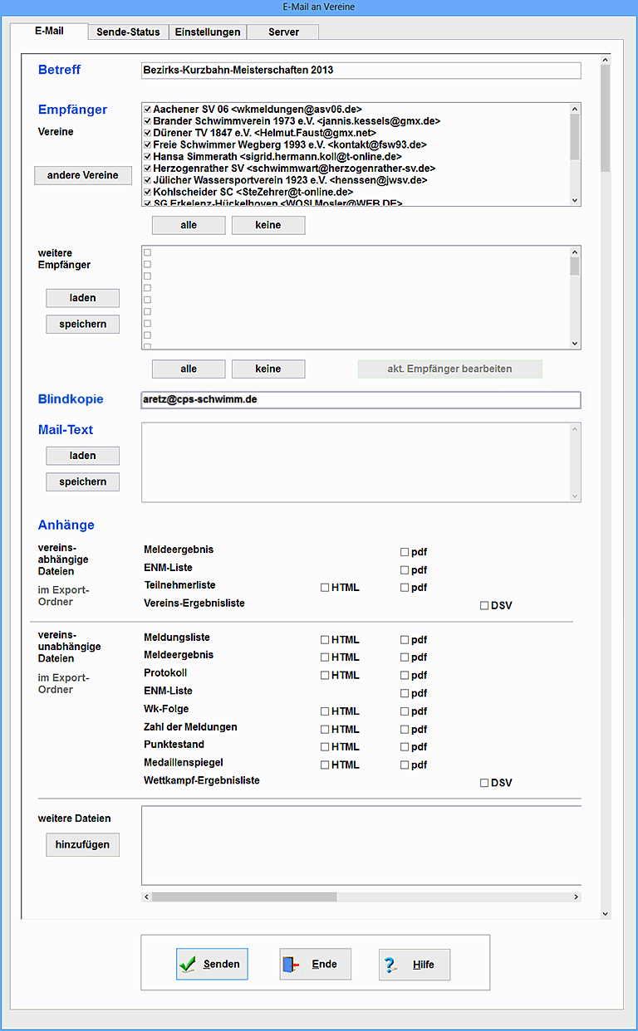Click the green checkmark Senden icon
This screenshot has width=638, height=1031.
[189, 965]
